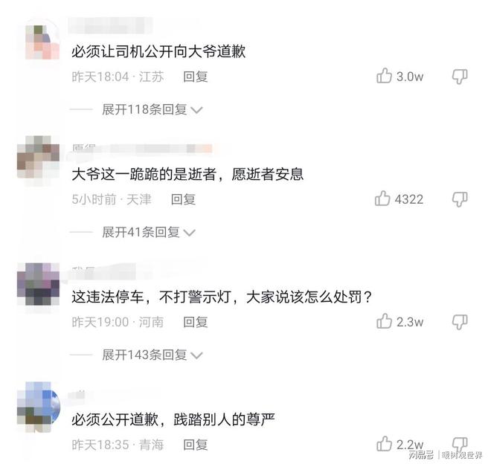This screenshot has height=464, width=491.
Task: Dislike the 青海 comment about 践踏尊严
Action: coord(459,445)
